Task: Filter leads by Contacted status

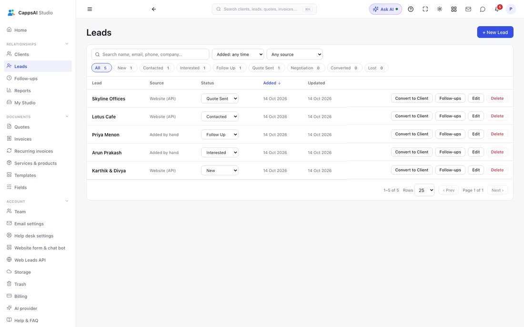Action: (x=157, y=68)
